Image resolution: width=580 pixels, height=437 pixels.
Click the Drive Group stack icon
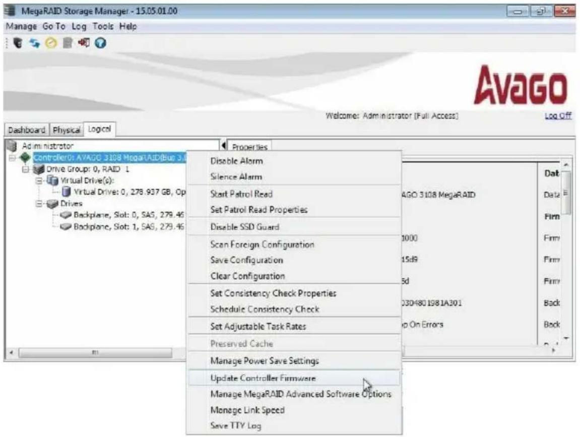coord(38,169)
